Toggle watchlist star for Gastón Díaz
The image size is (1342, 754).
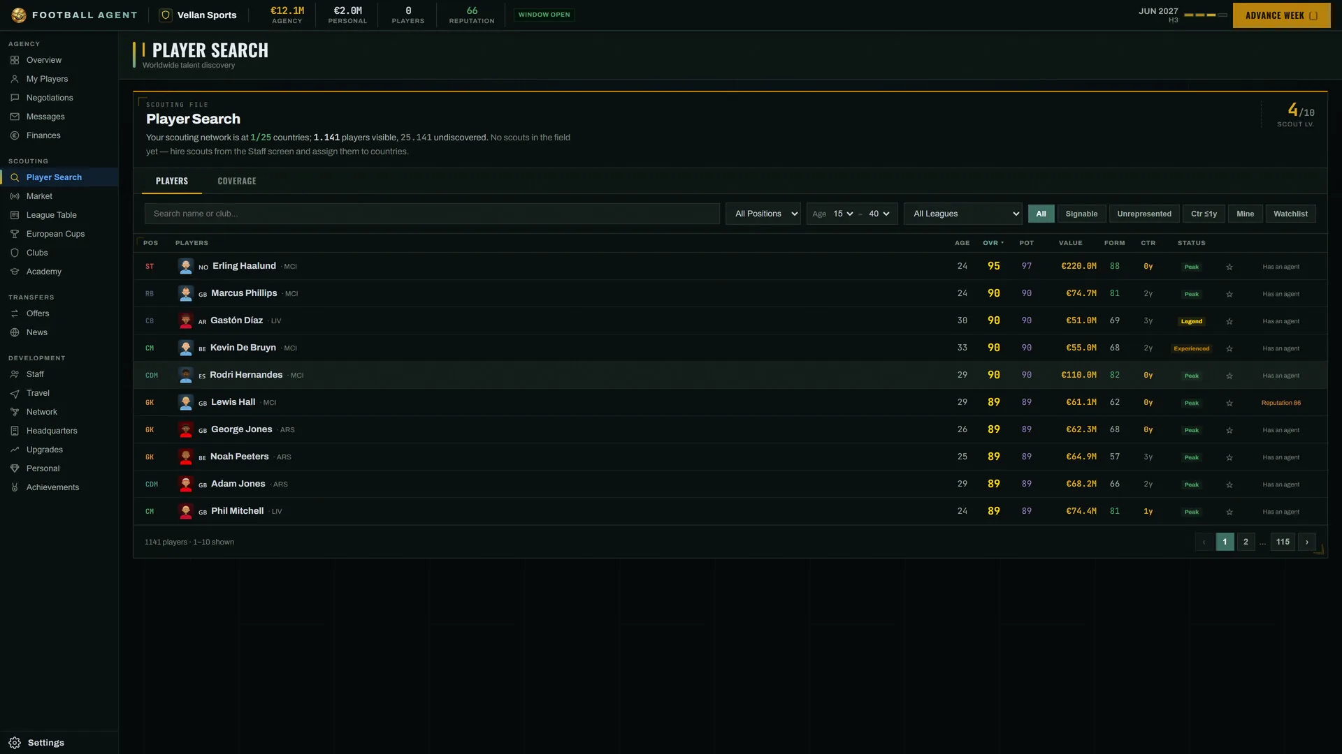pos(1229,321)
